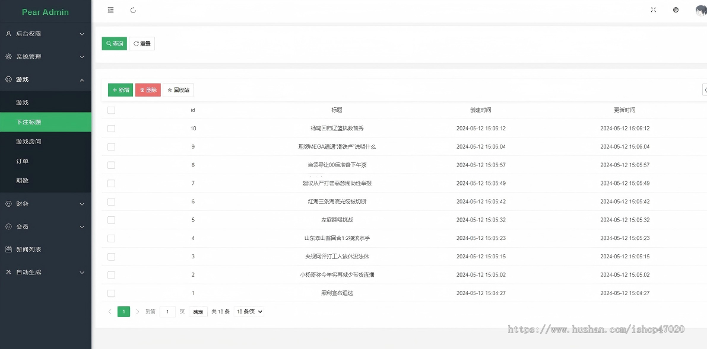Open the 10 条/页 page size dropdown
The image size is (707, 349).
pos(249,312)
